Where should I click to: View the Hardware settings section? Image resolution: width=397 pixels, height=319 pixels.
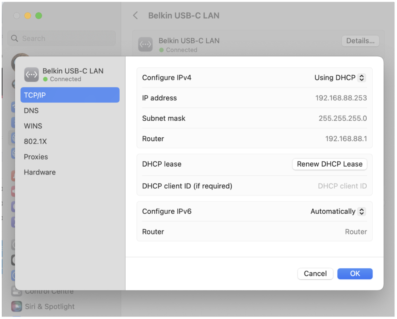click(40, 172)
